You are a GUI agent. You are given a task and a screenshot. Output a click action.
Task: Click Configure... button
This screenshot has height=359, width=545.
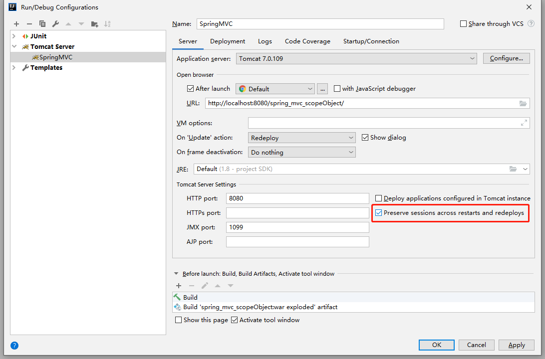coord(507,58)
